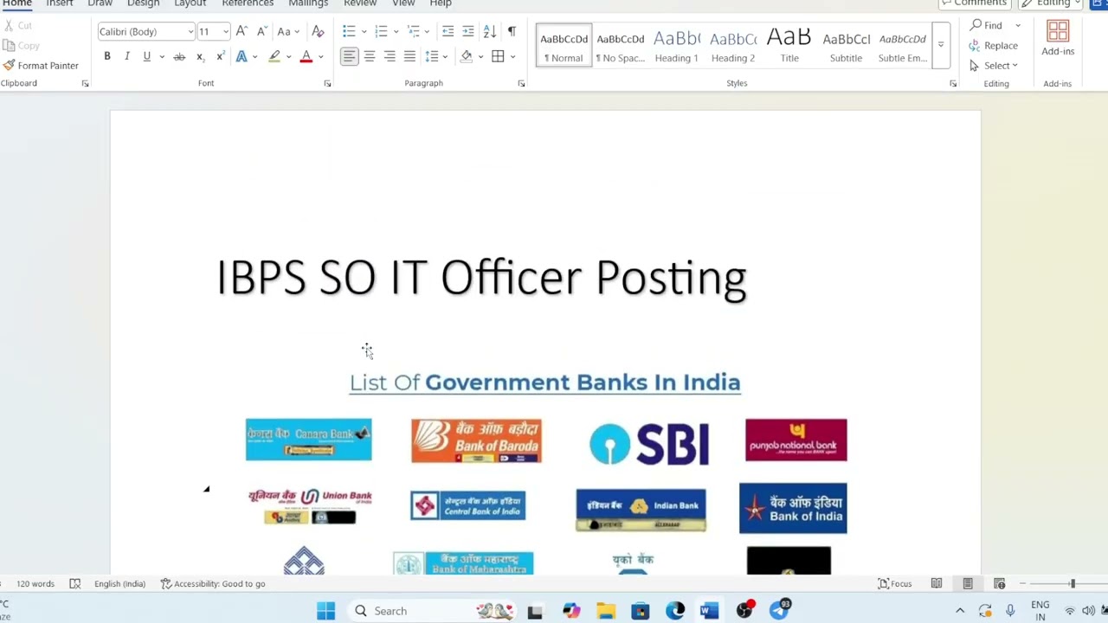
Task: Open Font name combo box dropdown
Action: [x=190, y=32]
